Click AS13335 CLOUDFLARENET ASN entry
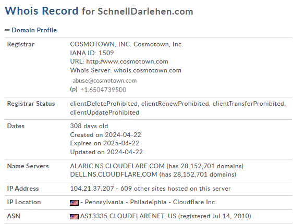Viewport: 293px width, 224px height. tap(128, 216)
